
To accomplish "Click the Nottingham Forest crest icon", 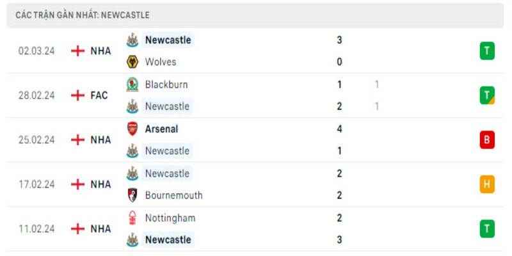I will tap(132, 218).
